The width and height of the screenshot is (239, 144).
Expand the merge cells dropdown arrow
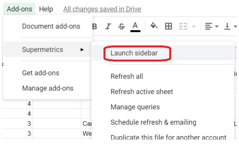point(193,26)
